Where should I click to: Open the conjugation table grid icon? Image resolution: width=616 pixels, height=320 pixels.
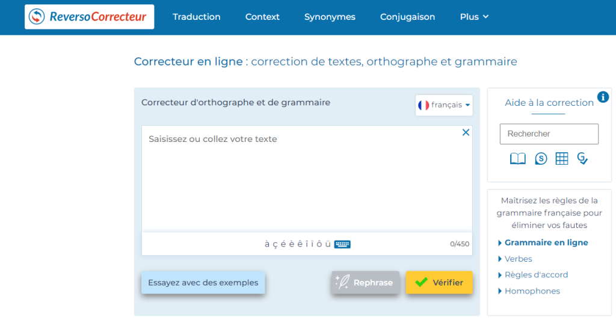click(561, 159)
